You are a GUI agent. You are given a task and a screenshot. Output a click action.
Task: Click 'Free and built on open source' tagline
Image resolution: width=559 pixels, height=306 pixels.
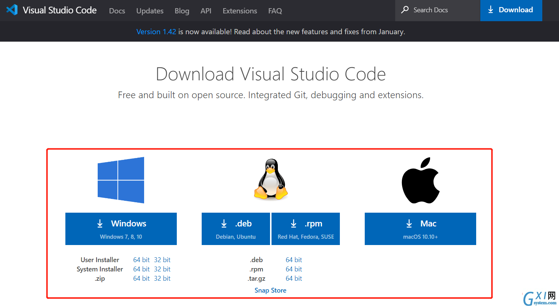pyautogui.click(x=271, y=95)
